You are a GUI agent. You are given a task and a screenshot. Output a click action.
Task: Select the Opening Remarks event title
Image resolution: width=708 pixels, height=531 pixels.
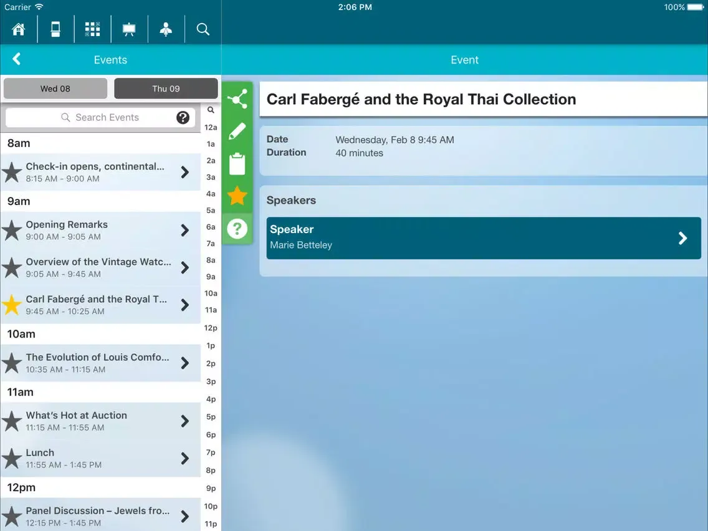click(67, 224)
